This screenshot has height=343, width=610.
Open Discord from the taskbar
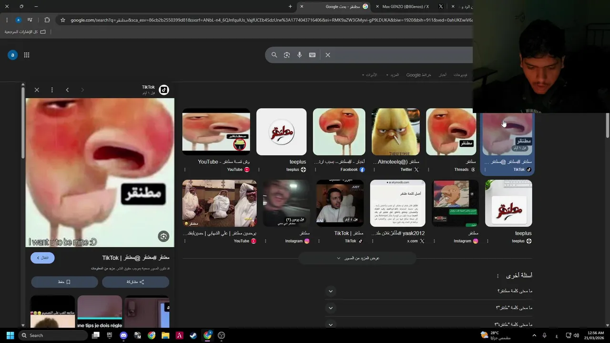click(124, 335)
